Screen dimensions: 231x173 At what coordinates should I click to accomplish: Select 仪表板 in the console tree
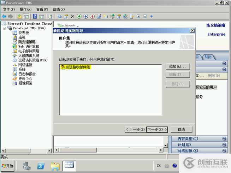(24, 33)
